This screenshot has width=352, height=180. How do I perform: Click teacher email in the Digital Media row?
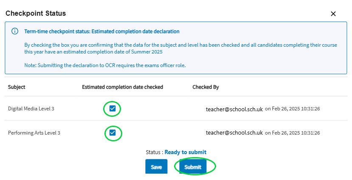(234, 109)
